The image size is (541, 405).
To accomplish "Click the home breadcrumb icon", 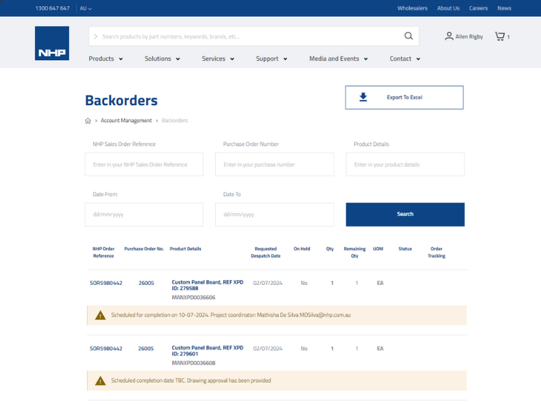I will click(x=88, y=121).
